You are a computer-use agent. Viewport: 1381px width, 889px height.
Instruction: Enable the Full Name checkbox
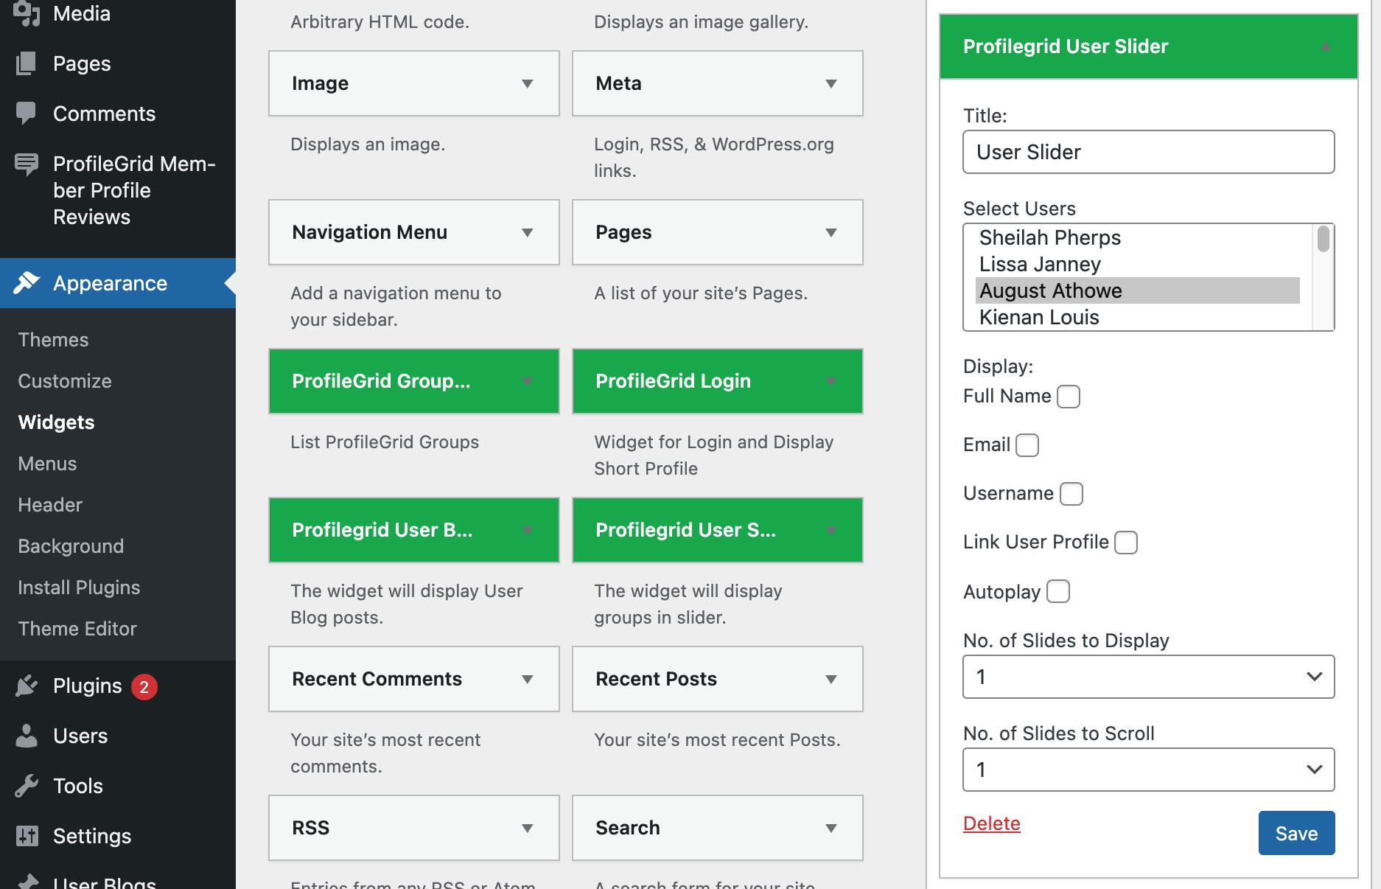click(1069, 397)
